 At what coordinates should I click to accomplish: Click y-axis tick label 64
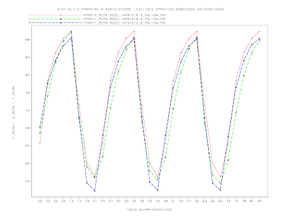(x=28, y=146)
